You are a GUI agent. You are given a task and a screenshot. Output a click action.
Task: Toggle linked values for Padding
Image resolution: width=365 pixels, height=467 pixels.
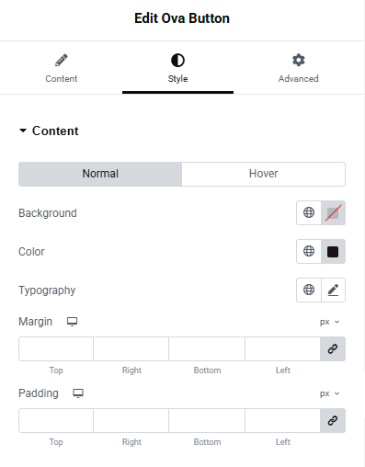[x=333, y=420]
